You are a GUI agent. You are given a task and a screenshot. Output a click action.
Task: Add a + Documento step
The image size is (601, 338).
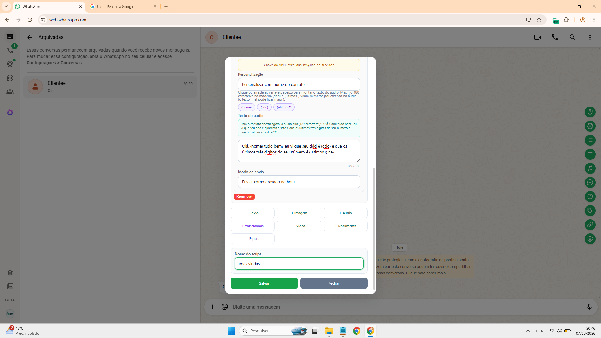coord(345,226)
